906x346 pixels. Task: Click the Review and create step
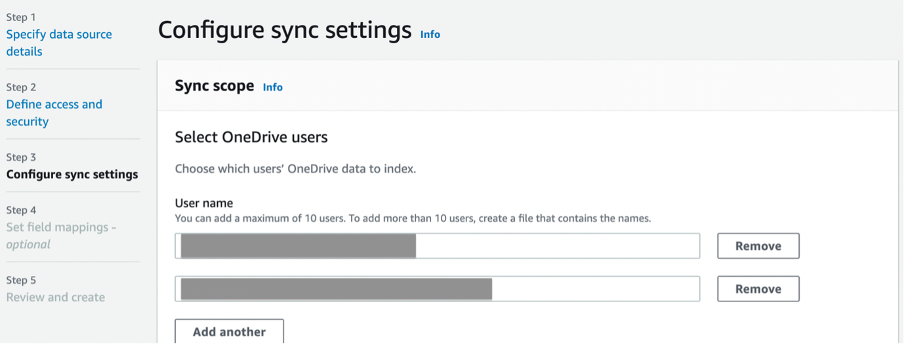[55, 297]
